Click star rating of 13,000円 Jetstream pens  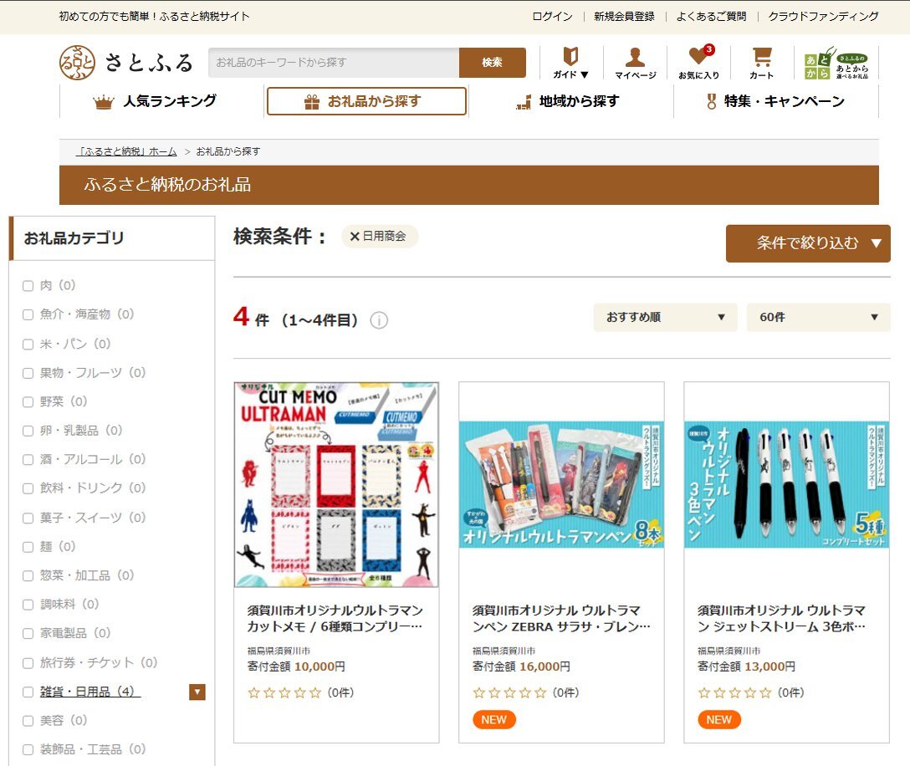click(734, 692)
